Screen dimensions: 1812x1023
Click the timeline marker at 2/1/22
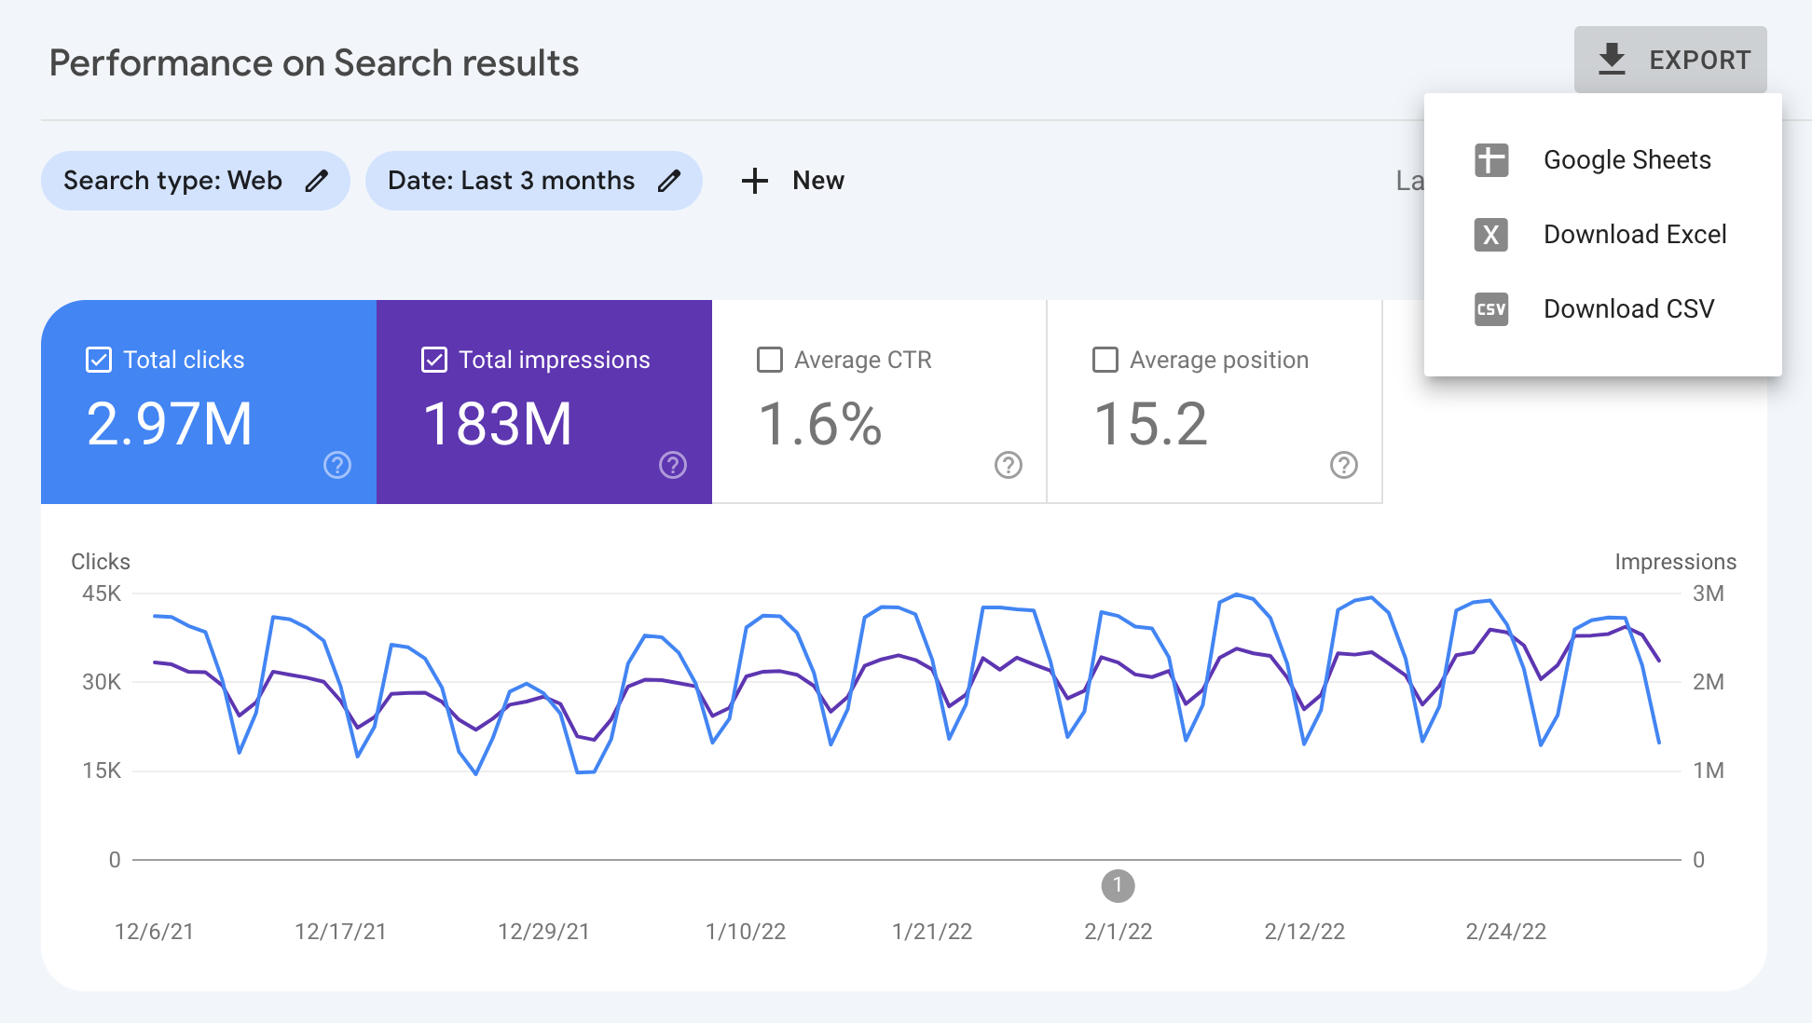point(1117,886)
